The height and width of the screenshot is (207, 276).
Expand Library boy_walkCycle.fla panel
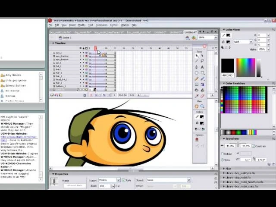click(x=224, y=173)
